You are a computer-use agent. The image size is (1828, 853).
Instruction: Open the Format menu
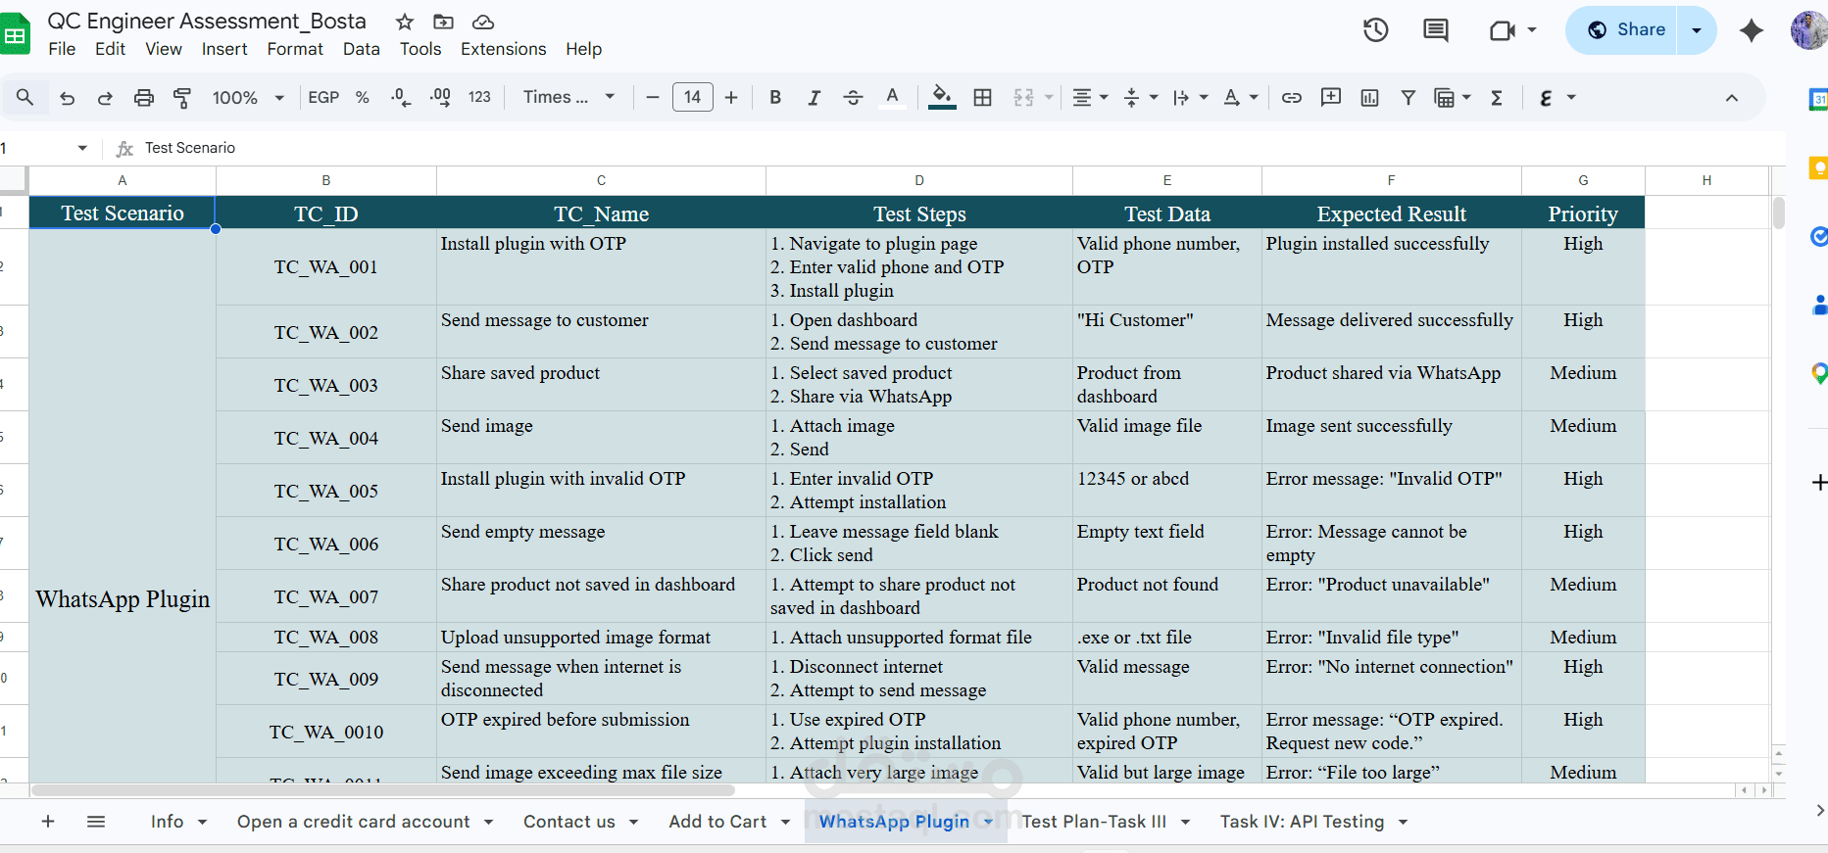[295, 49]
